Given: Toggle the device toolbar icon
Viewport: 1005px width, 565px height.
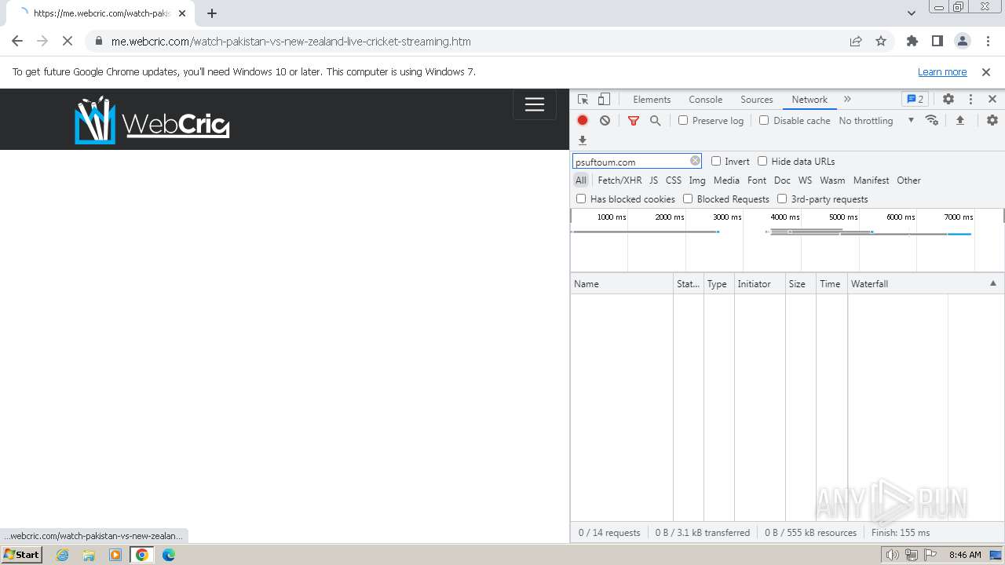Looking at the screenshot, I should (604, 100).
